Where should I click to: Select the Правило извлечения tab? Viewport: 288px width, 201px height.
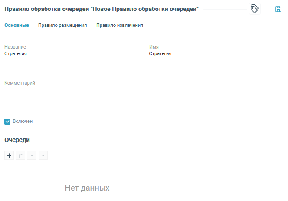(120, 25)
